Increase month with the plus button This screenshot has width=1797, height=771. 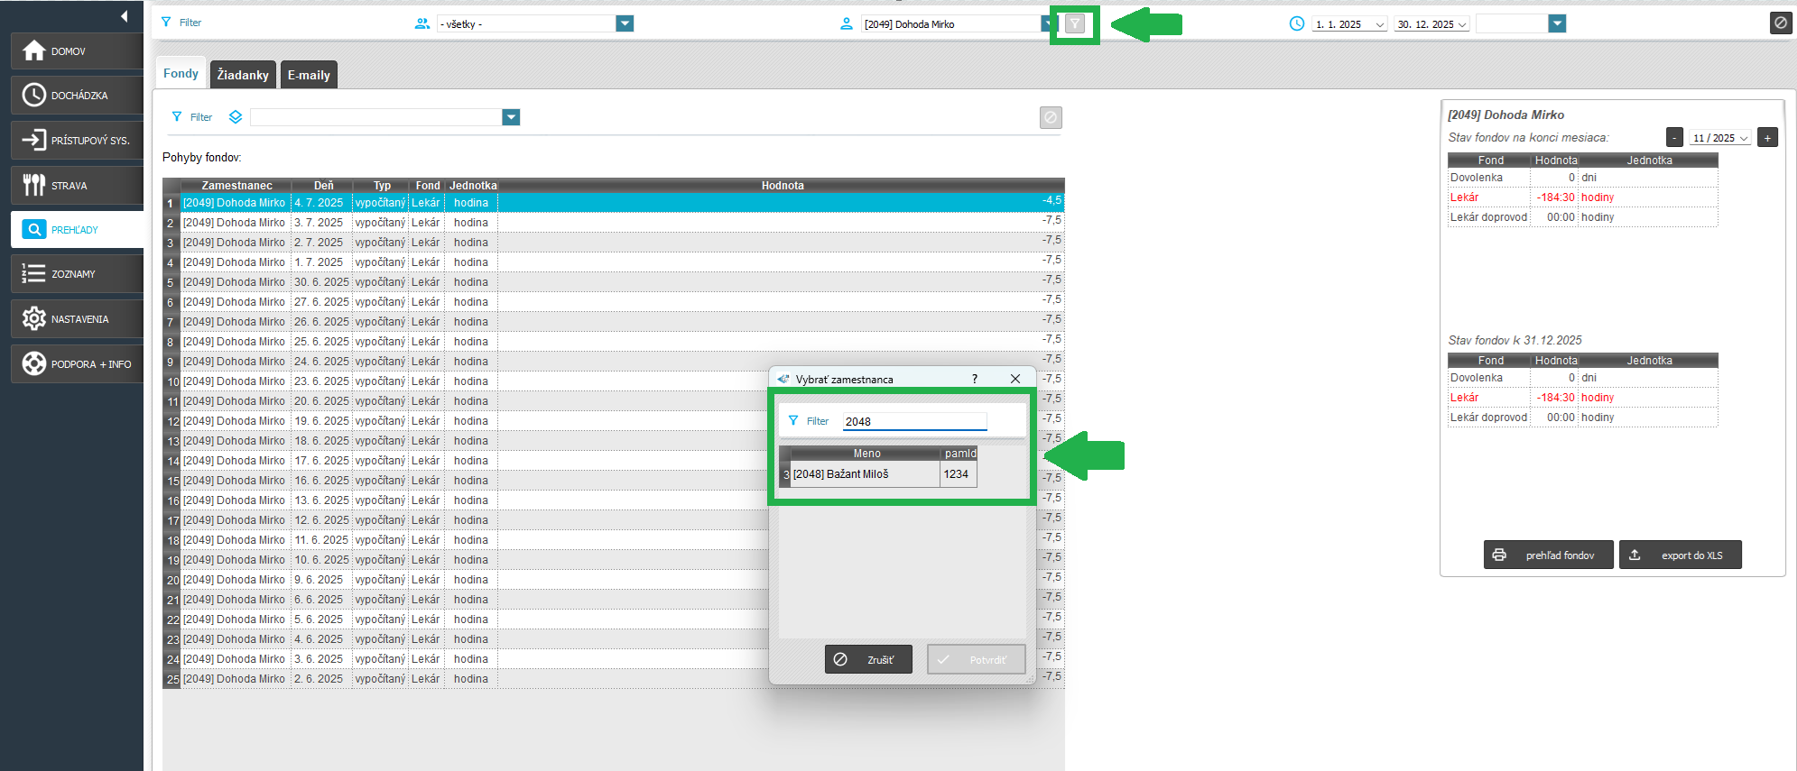click(1767, 138)
